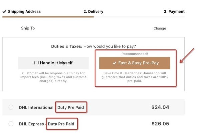Click the Shipping Address checkmark icon
The width and height of the screenshot is (200, 137).
tap(4, 12)
